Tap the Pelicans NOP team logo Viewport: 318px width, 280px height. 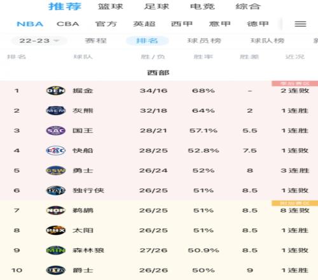[56, 210]
